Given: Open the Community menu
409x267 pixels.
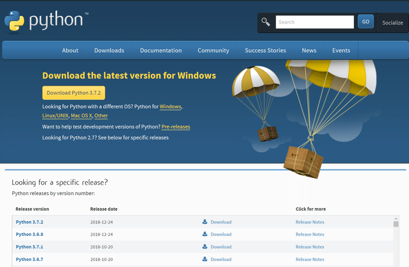Looking at the screenshot, I should point(213,50).
